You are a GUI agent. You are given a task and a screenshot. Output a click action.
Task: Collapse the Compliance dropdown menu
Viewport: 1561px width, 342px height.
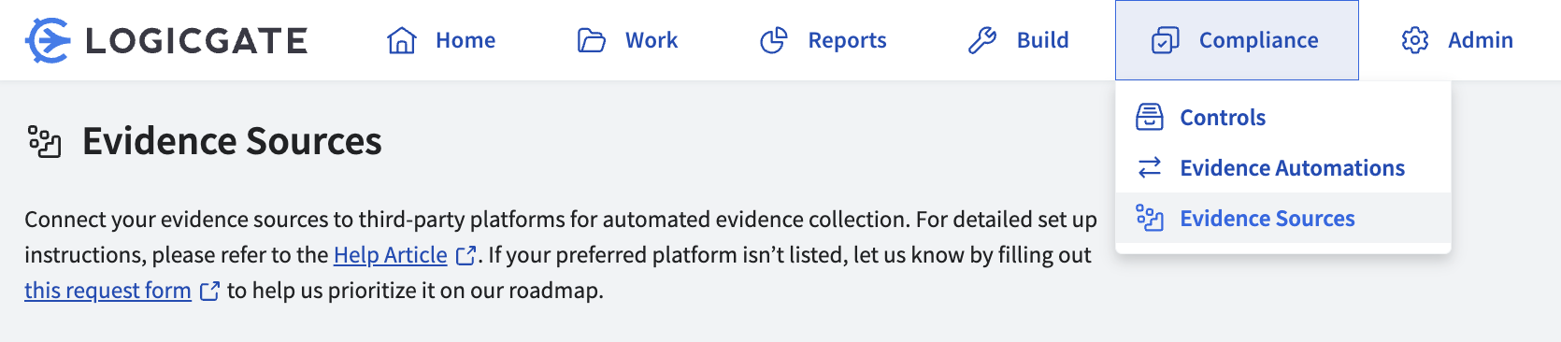[x=1237, y=40]
